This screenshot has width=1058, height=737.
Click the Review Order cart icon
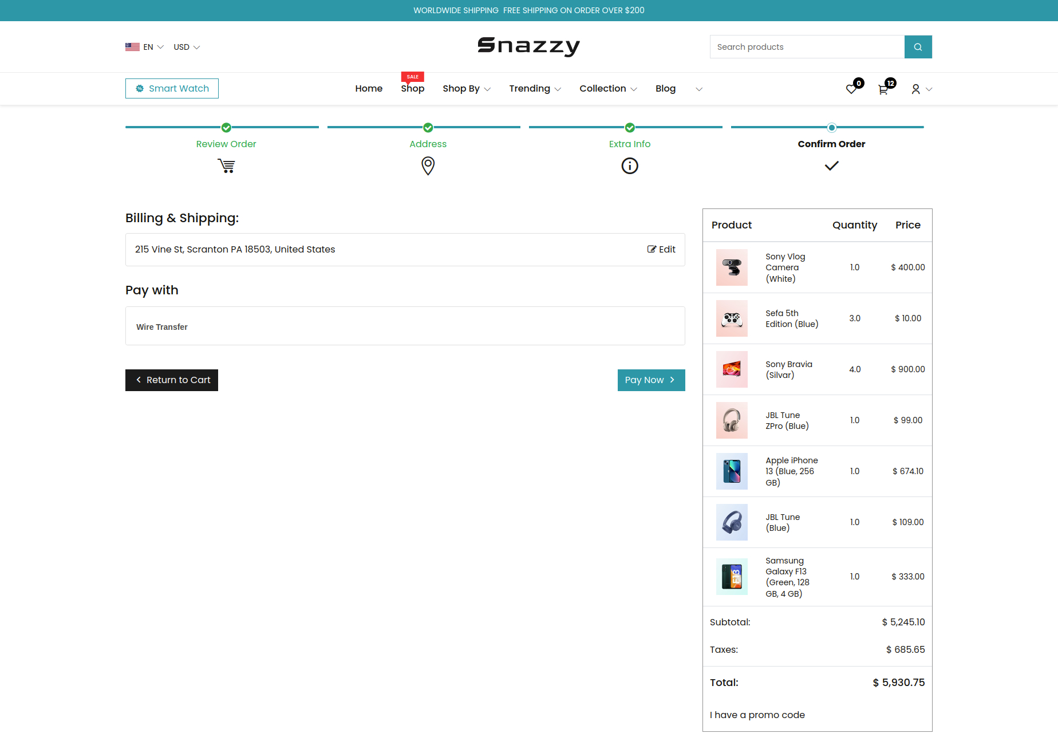point(226,166)
